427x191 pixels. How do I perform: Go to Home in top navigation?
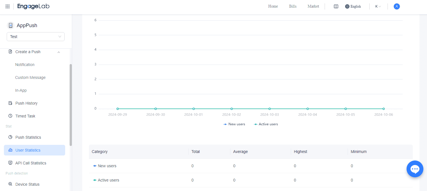coord(273,6)
